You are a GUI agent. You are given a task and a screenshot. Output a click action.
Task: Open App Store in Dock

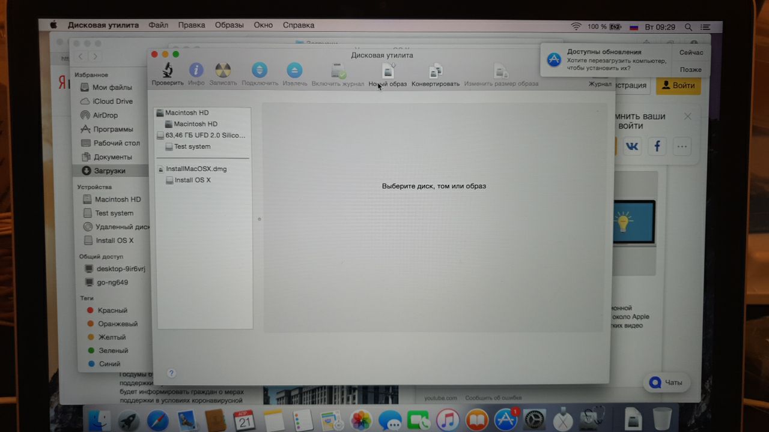pos(506,420)
